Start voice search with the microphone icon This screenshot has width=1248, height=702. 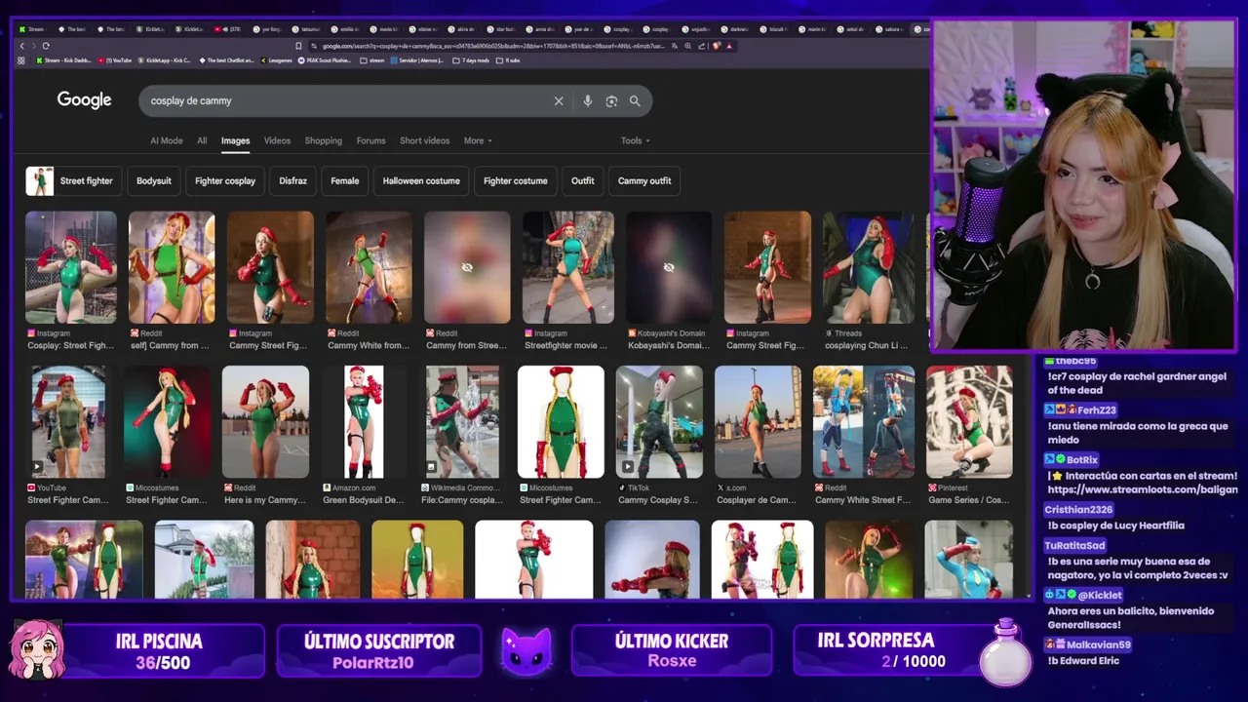click(587, 100)
